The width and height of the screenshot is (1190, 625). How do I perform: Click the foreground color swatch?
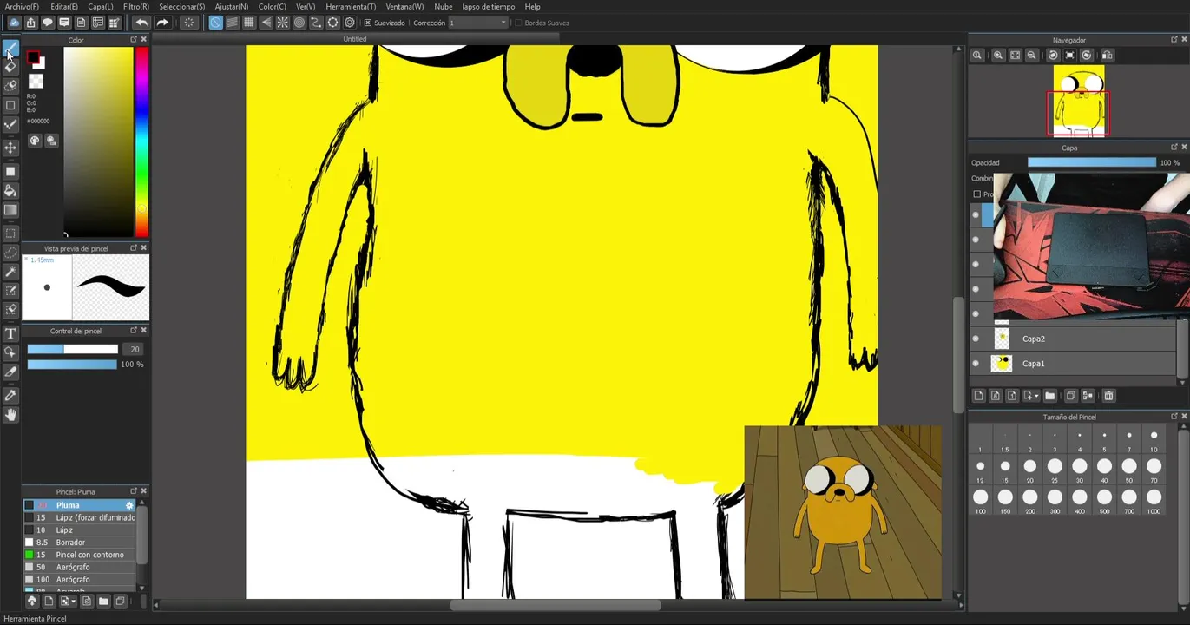(x=33, y=58)
